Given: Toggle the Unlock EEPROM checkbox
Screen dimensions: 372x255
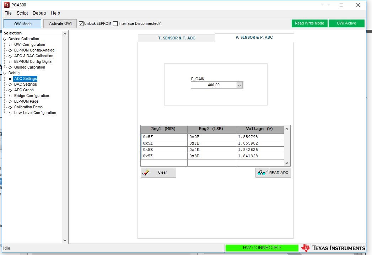Looking at the screenshot, I should (81, 23).
